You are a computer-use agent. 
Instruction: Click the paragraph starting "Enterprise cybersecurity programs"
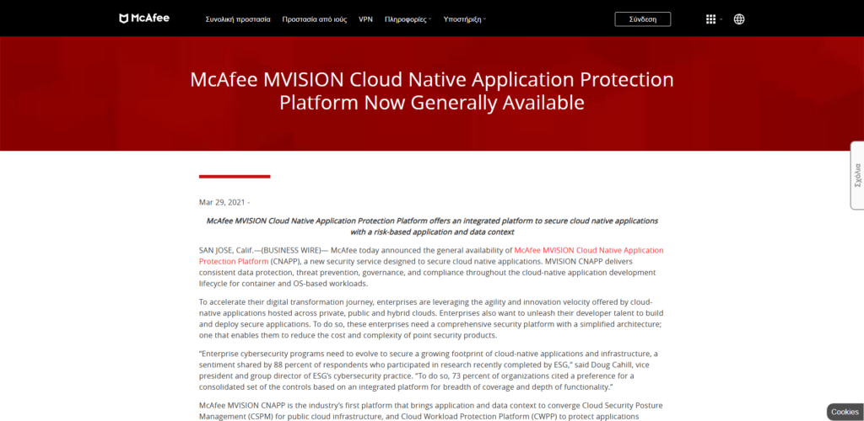click(x=429, y=370)
